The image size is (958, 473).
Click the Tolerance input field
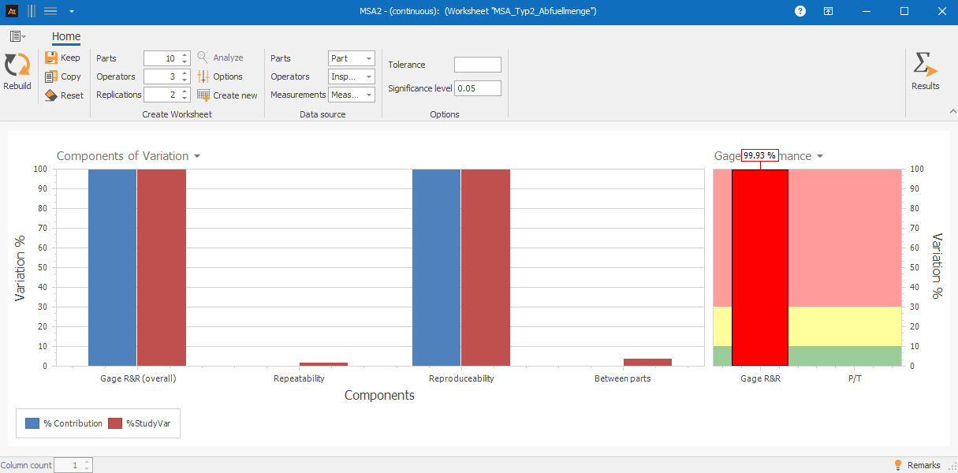[x=477, y=65]
